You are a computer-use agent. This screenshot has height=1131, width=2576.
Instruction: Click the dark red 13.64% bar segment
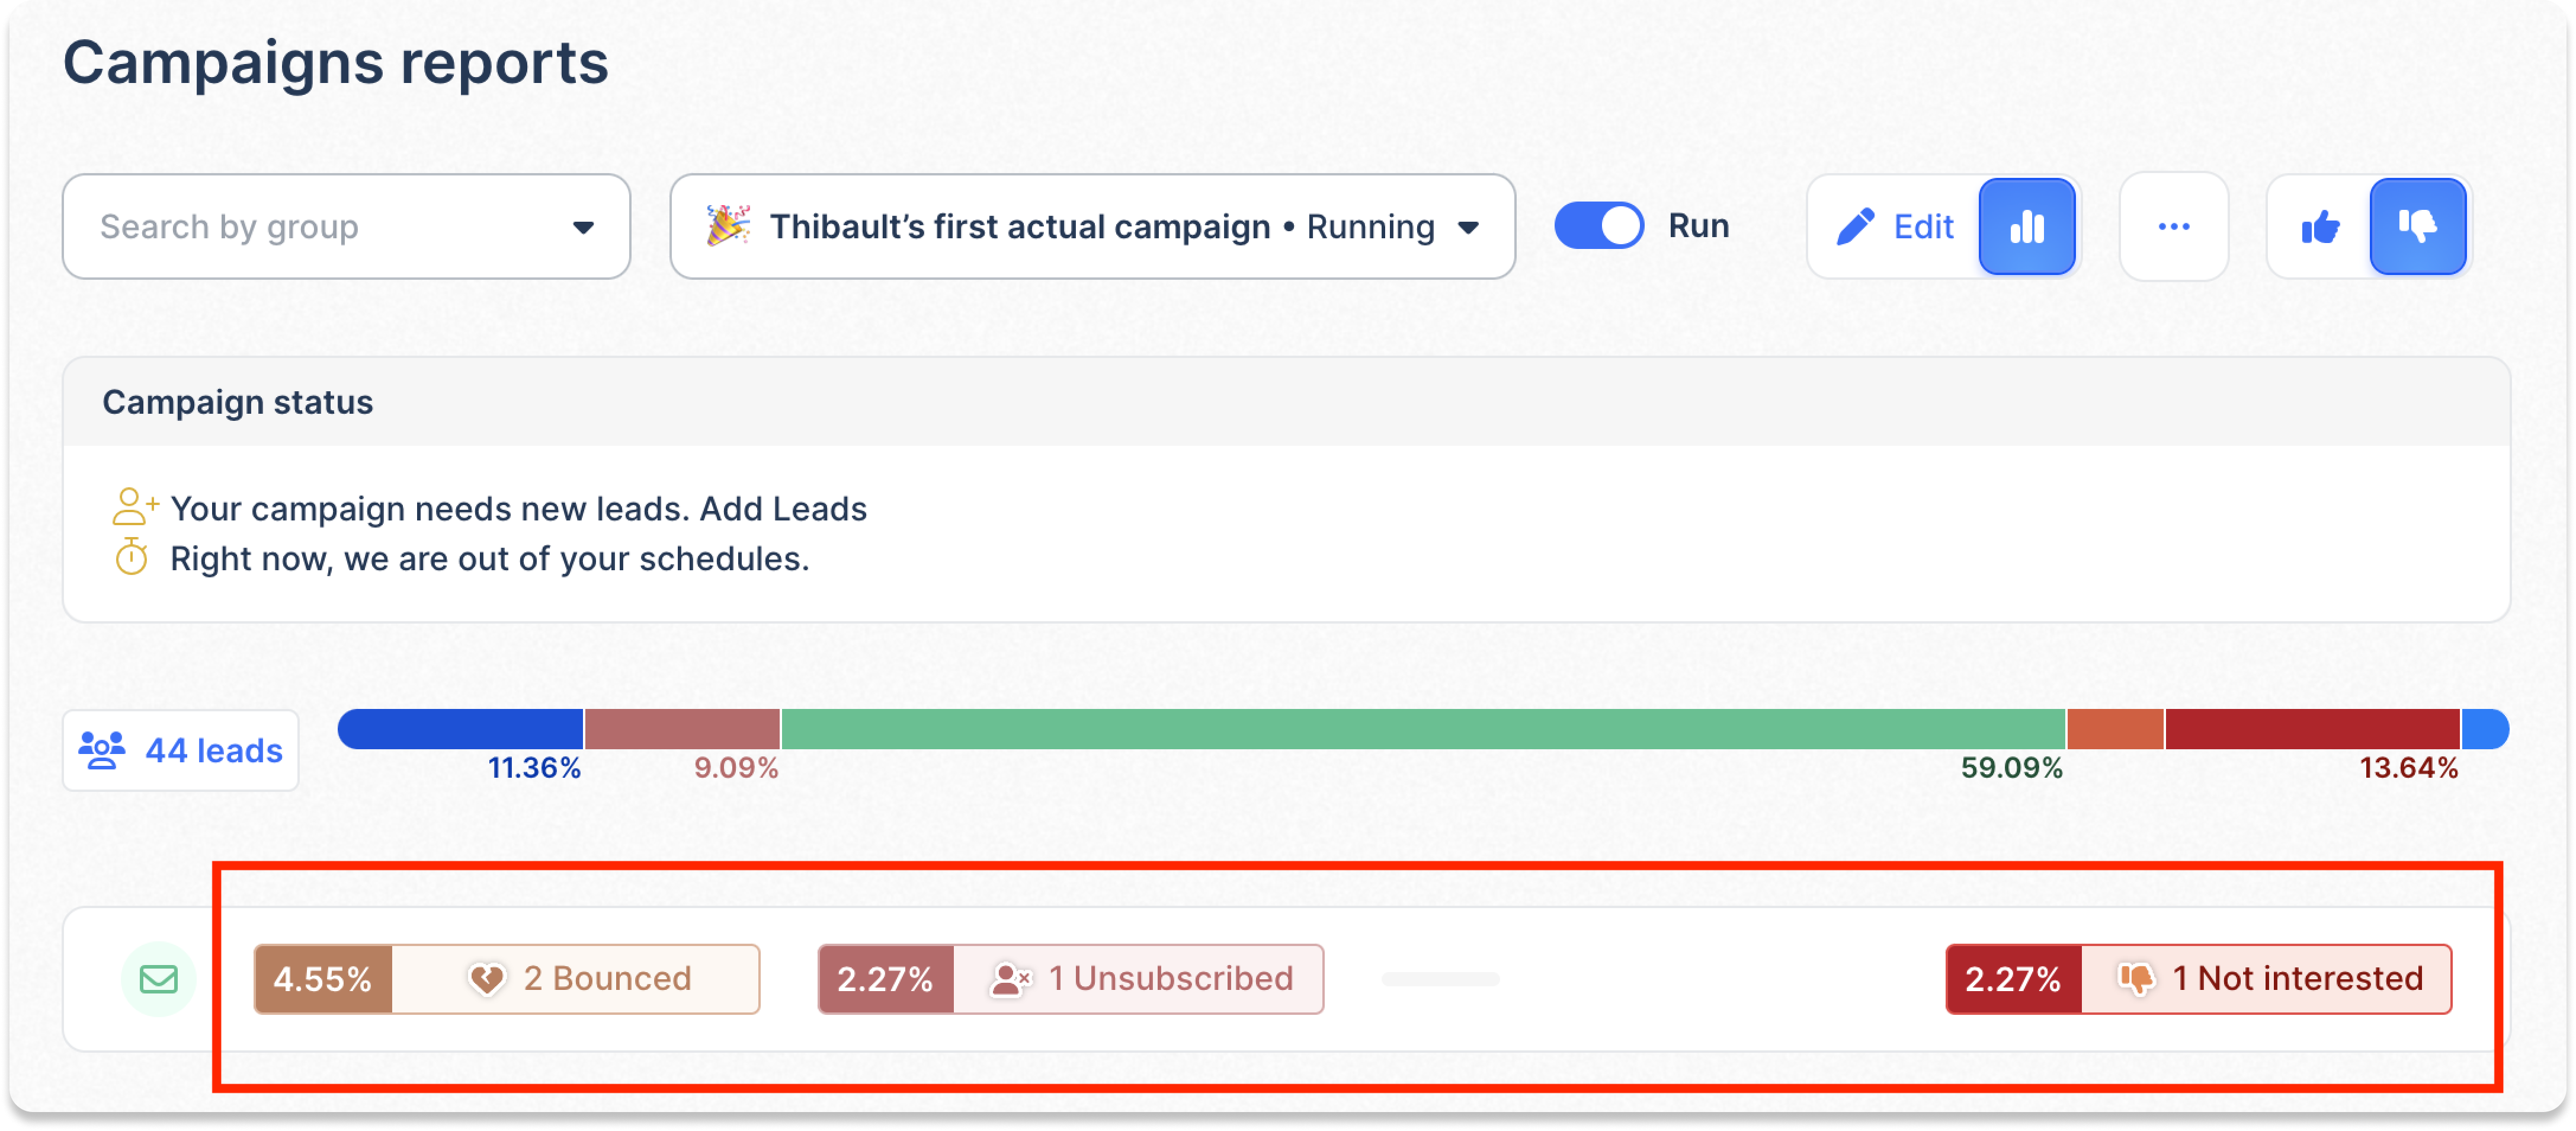click(x=2311, y=729)
